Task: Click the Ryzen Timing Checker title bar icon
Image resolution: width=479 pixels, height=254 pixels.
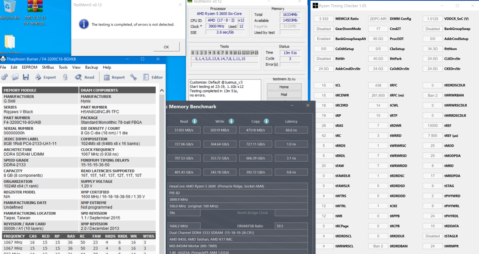Action: [x=315, y=6]
